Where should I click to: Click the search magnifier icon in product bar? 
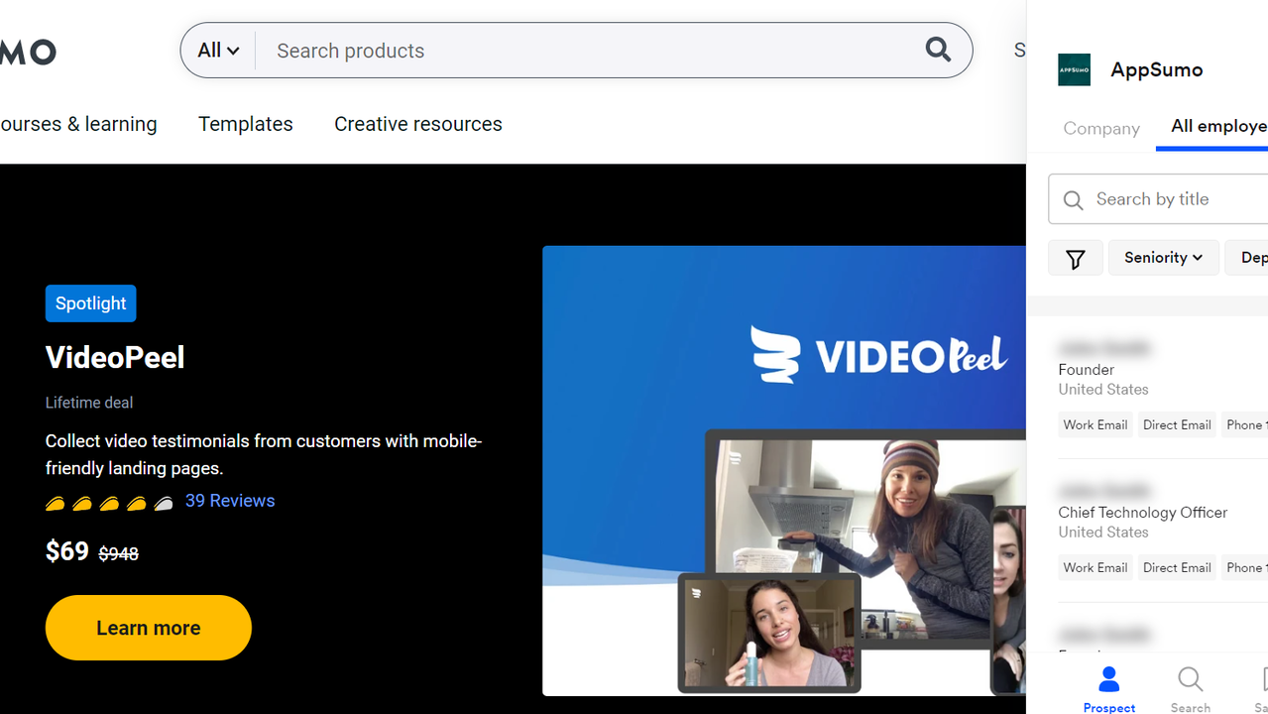click(x=938, y=50)
